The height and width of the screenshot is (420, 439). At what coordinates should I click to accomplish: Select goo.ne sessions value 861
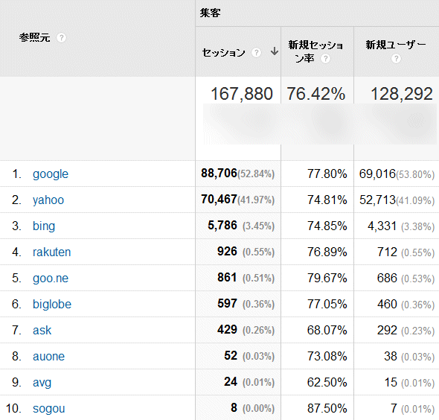(x=227, y=277)
